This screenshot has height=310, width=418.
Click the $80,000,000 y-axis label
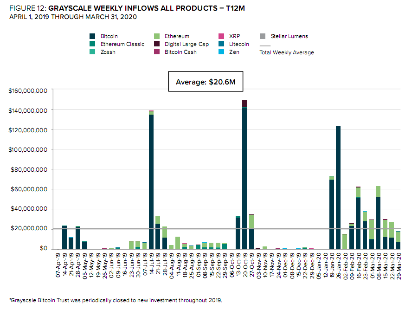tap(29, 169)
